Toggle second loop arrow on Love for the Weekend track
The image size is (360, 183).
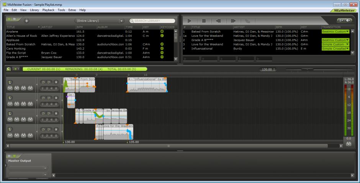pyautogui.click(x=49, y=129)
